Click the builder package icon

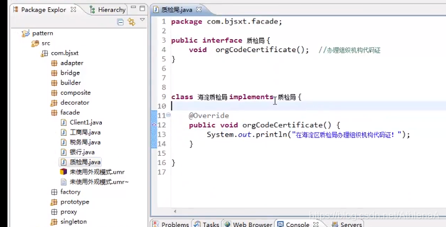54,82
